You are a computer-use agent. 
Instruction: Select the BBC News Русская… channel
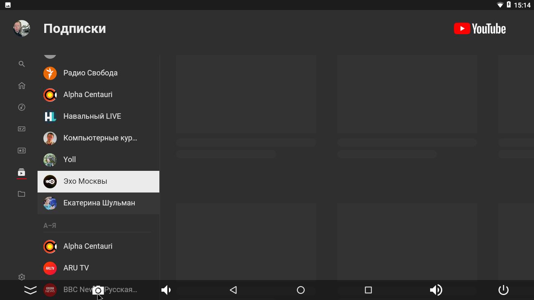(98, 290)
